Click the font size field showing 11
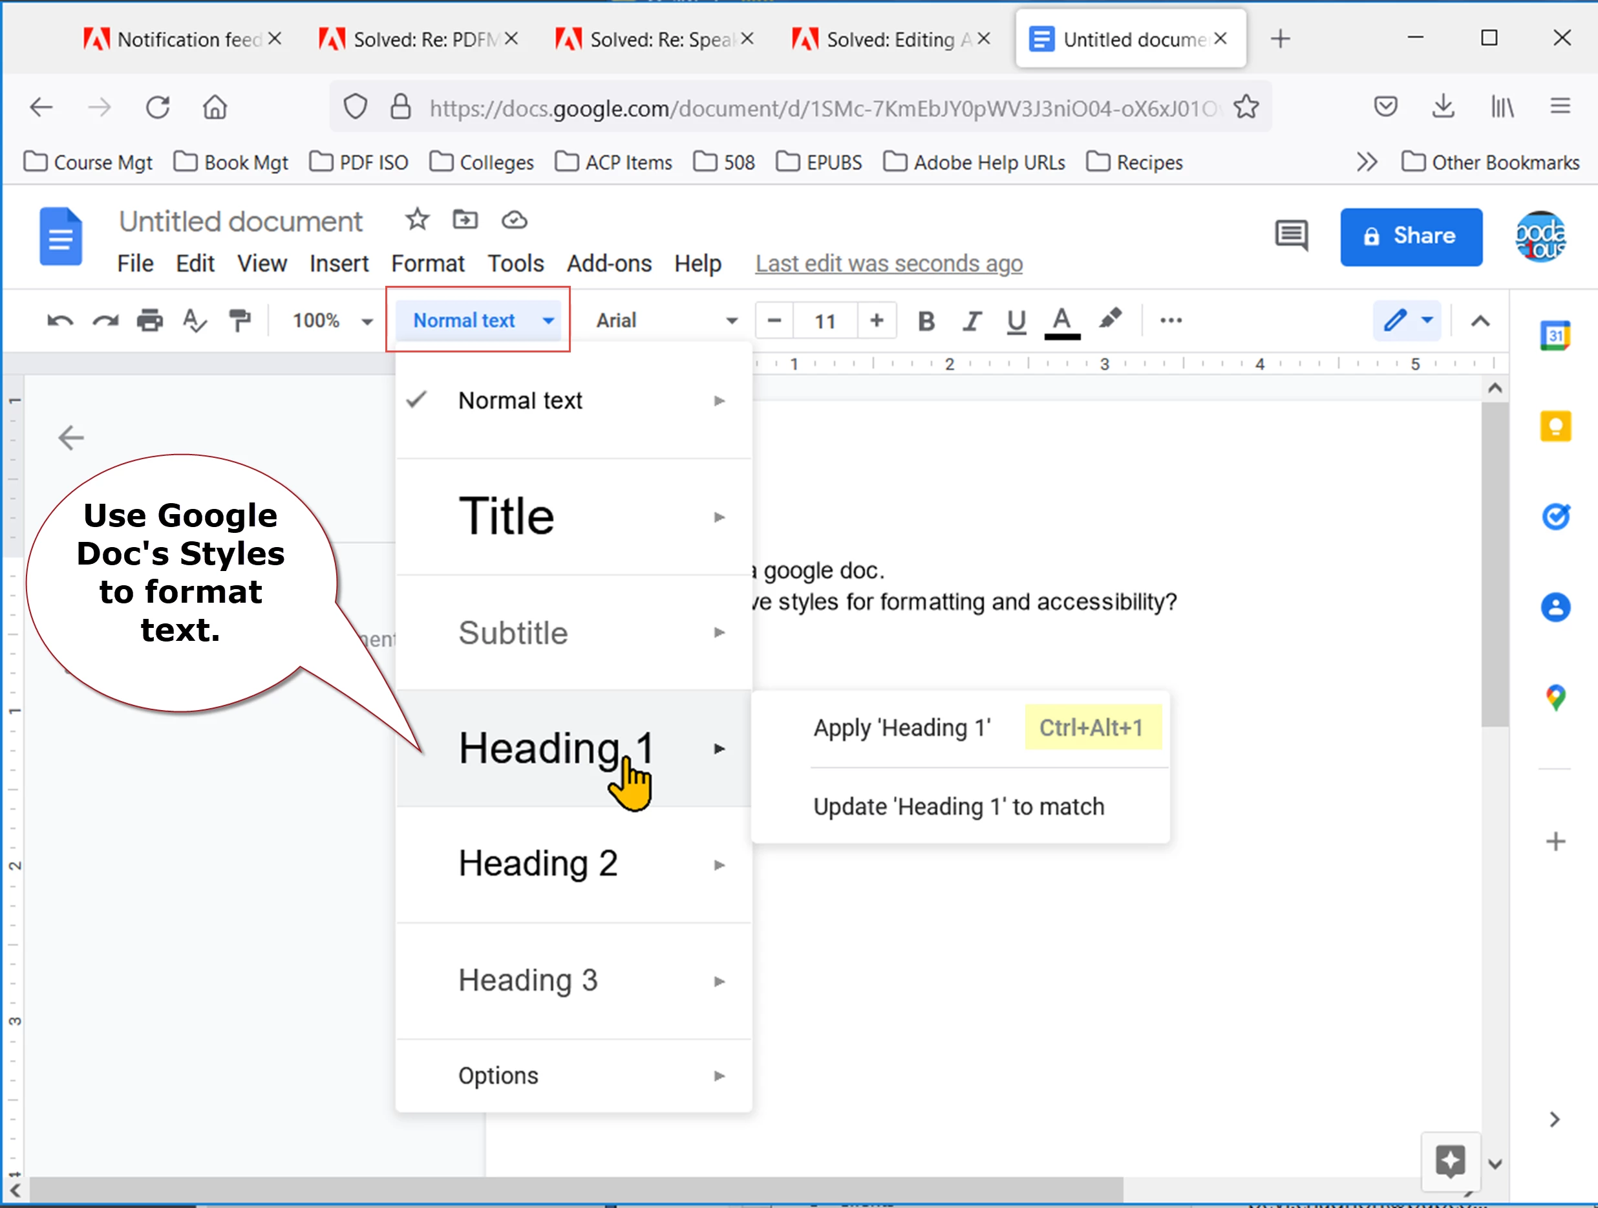The width and height of the screenshot is (1598, 1208). (x=825, y=321)
